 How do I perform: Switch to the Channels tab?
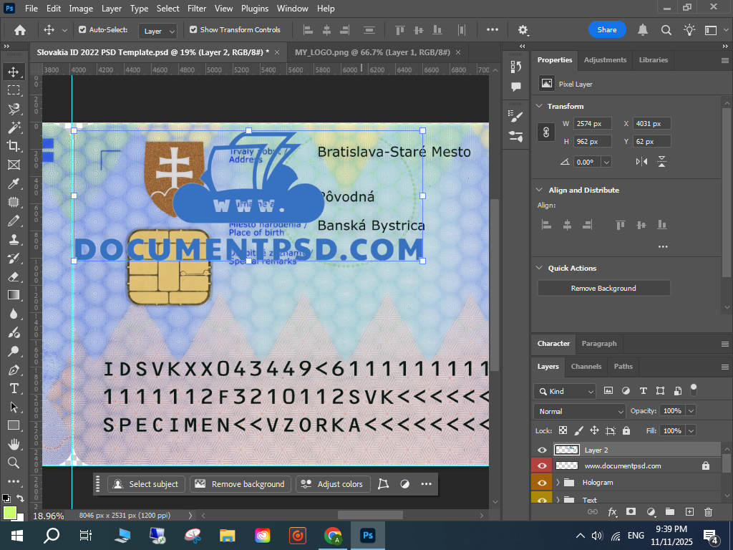click(x=586, y=366)
